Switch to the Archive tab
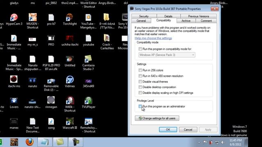 pos(186,21)
